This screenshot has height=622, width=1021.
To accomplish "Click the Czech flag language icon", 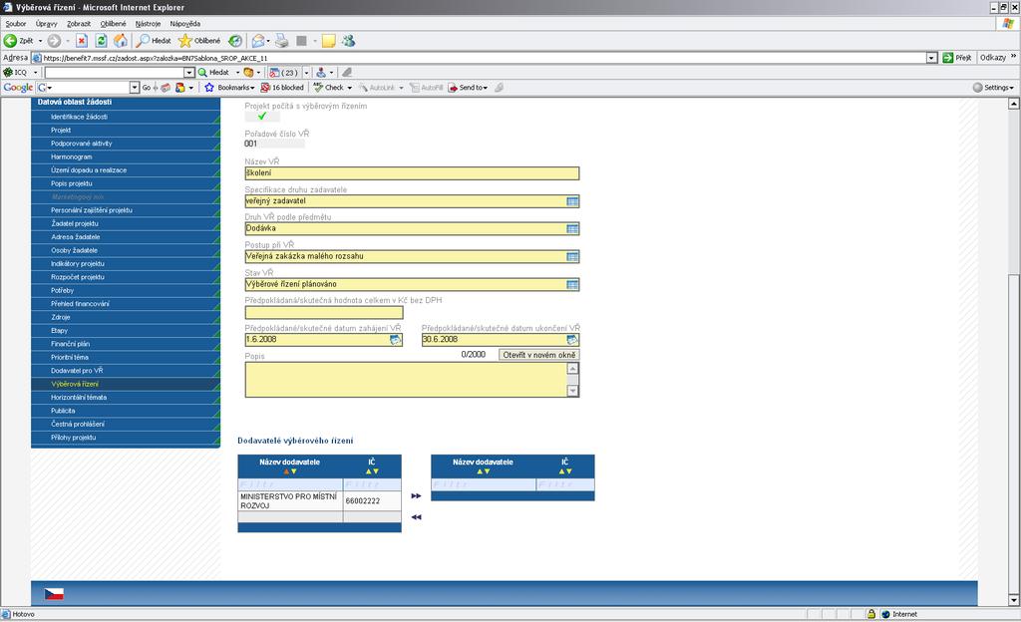I will point(54,593).
